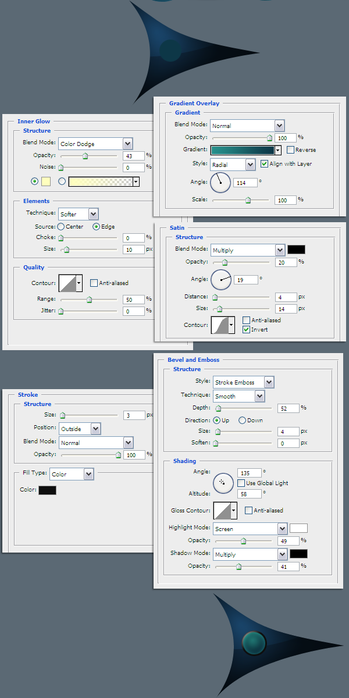Click Satin Opacity value field
The height and width of the screenshot is (698, 349).
coord(287,262)
